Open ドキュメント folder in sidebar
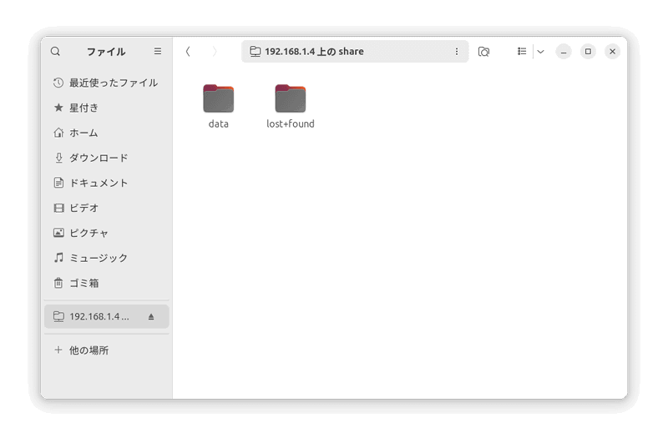This screenshot has height=443, width=668. (x=107, y=183)
